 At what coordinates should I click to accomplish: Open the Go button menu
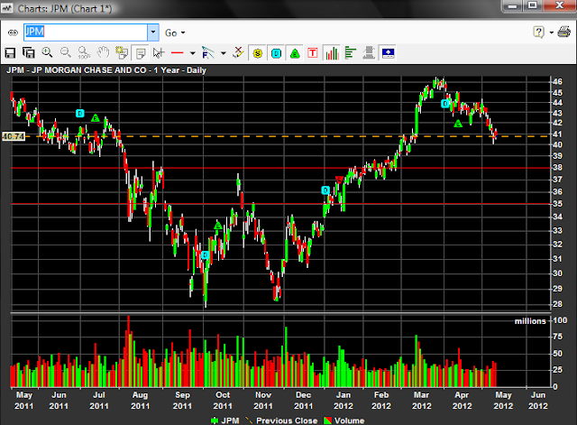click(x=175, y=32)
